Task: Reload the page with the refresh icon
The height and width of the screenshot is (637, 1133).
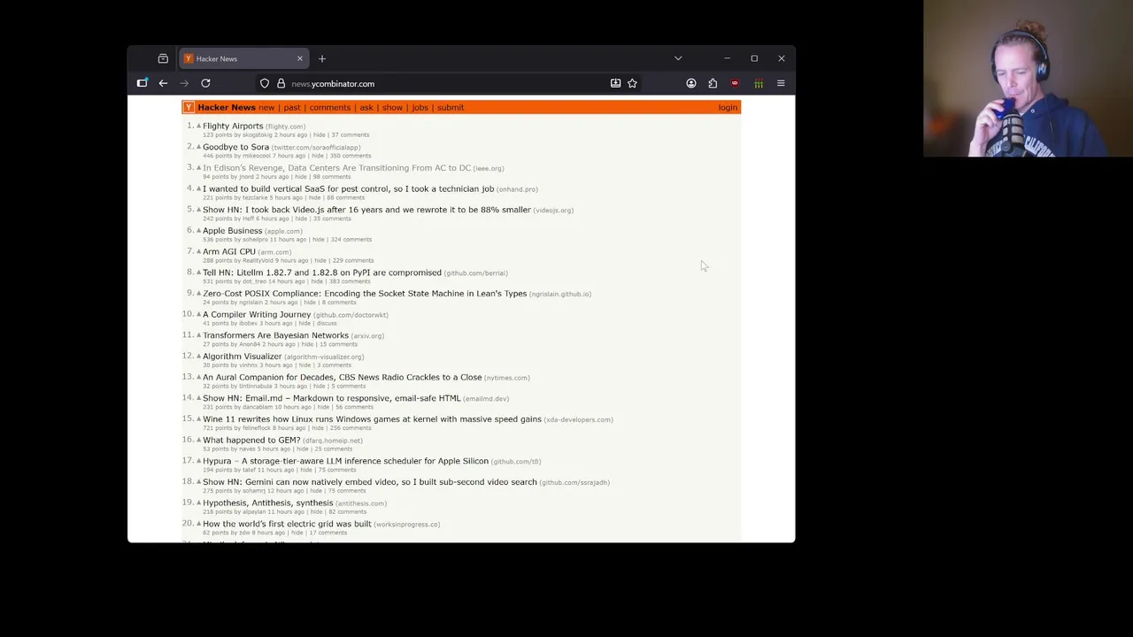Action: click(x=205, y=83)
